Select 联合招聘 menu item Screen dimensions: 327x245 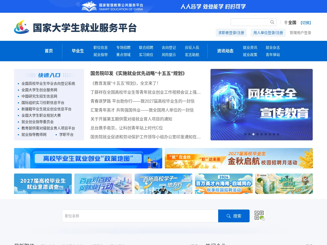point(146,47)
